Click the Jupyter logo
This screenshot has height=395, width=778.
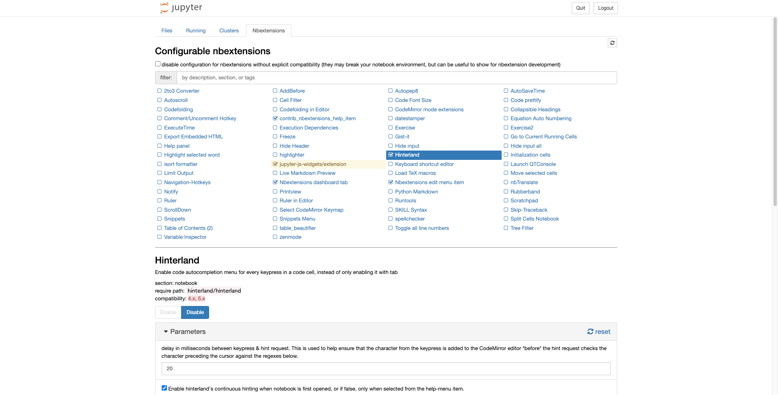point(180,8)
